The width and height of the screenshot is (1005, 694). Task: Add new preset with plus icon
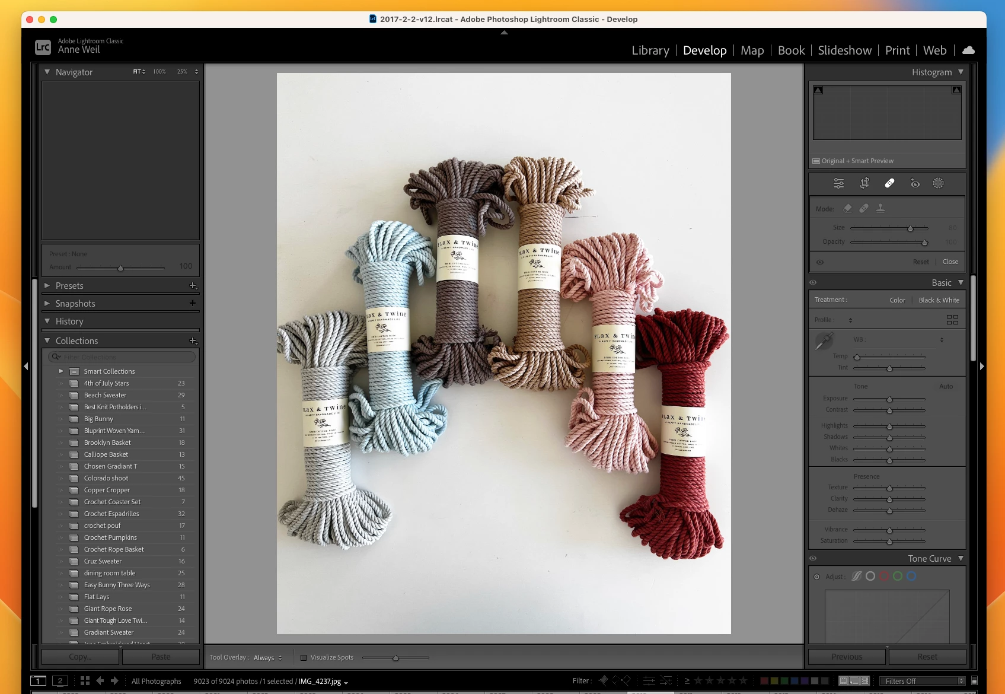pos(193,286)
